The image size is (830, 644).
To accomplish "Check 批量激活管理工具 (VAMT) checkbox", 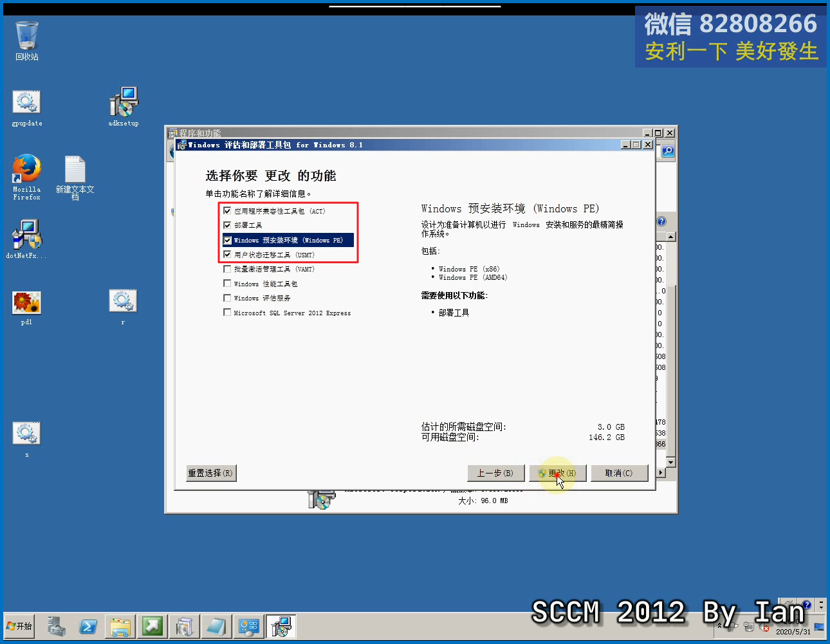I will click(x=227, y=269).
